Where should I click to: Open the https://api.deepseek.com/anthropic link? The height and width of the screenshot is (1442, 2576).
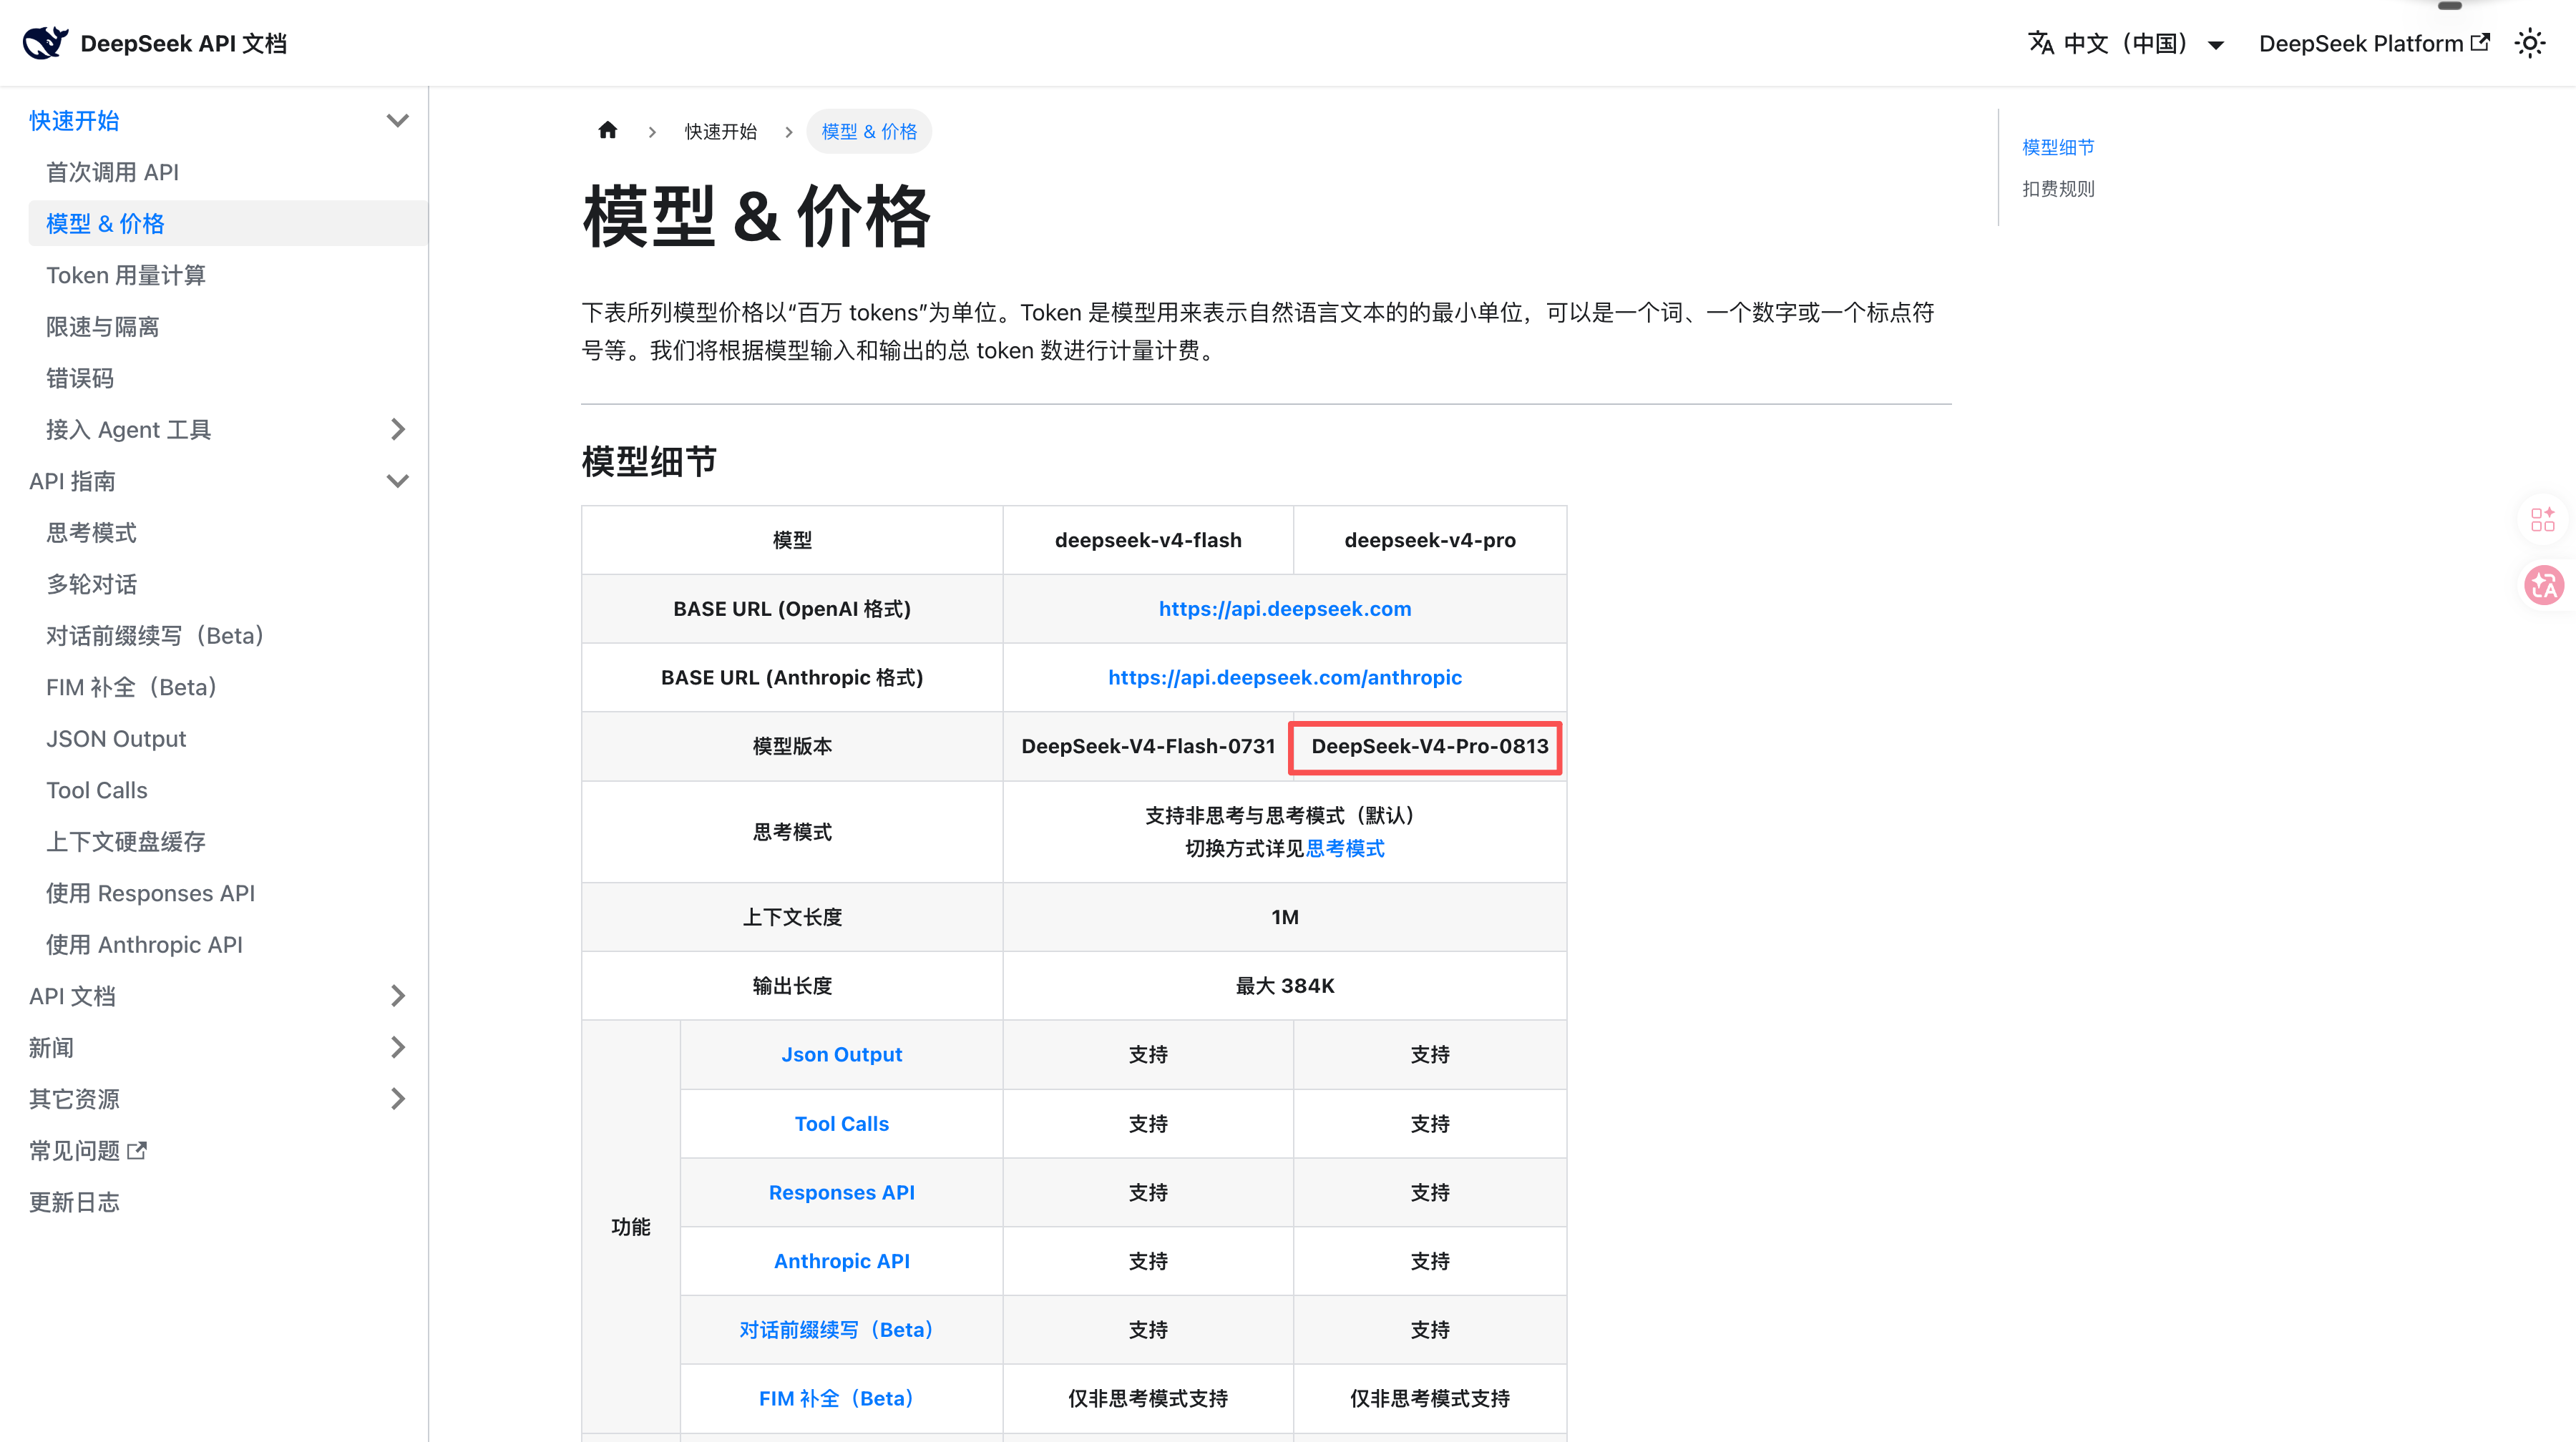coord(1285,677)
